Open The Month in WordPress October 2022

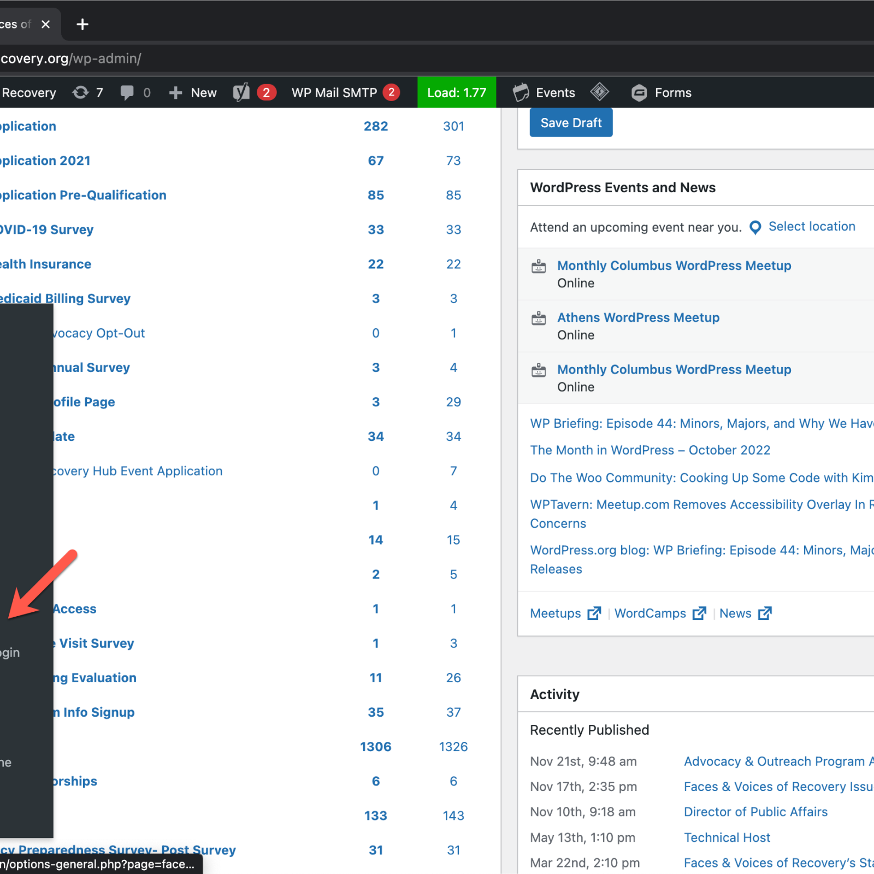tap(649, 450)
